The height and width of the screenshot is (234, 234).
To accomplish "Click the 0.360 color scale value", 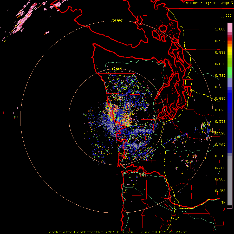I will [x=220, y=168].
